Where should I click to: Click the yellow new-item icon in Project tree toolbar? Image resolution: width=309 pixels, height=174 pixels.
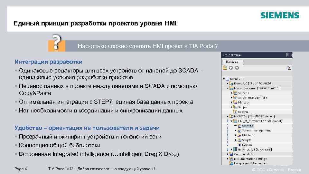tap(225, 68)
